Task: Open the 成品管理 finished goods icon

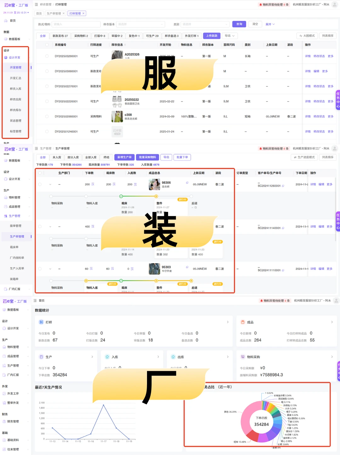Action: pos(5,207)
